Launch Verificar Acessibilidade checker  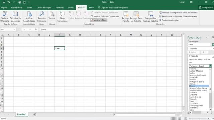29,17
